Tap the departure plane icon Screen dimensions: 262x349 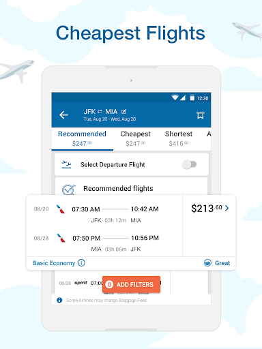pos(66,164)
